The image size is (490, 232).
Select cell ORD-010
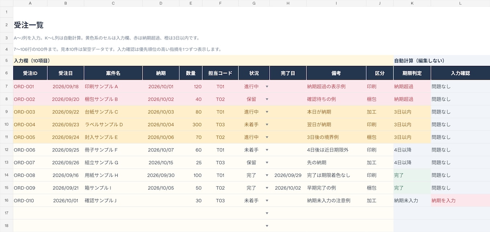click(x=30, y=201)
